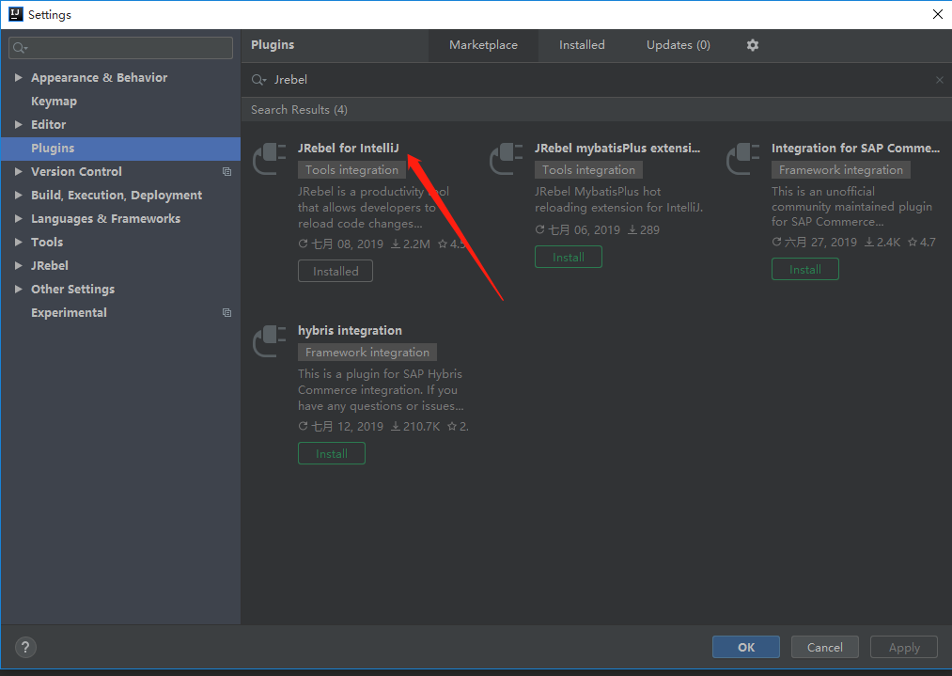Expand the Tools settings section
Viewport: 952px width, 676px height.
pos(18,242)
